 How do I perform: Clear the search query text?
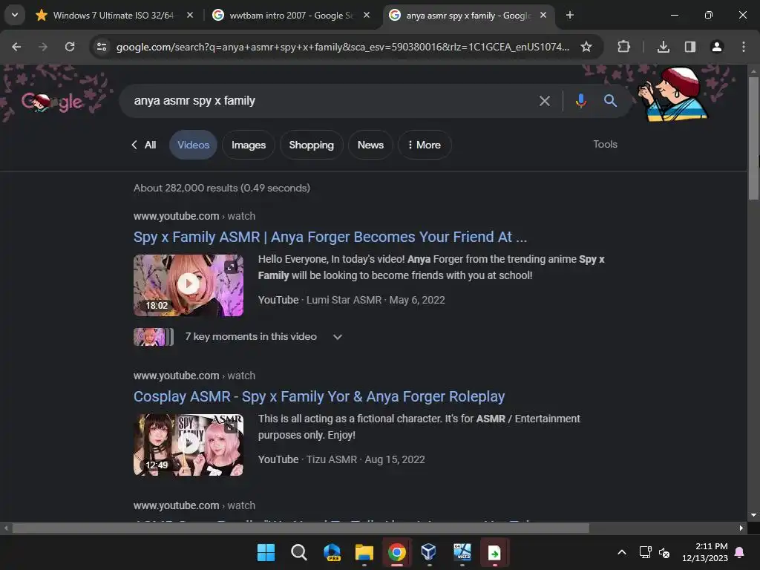(545, 101)
